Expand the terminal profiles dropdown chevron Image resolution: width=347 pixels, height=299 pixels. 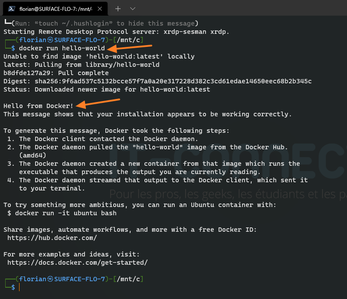(x=133, y=9)
